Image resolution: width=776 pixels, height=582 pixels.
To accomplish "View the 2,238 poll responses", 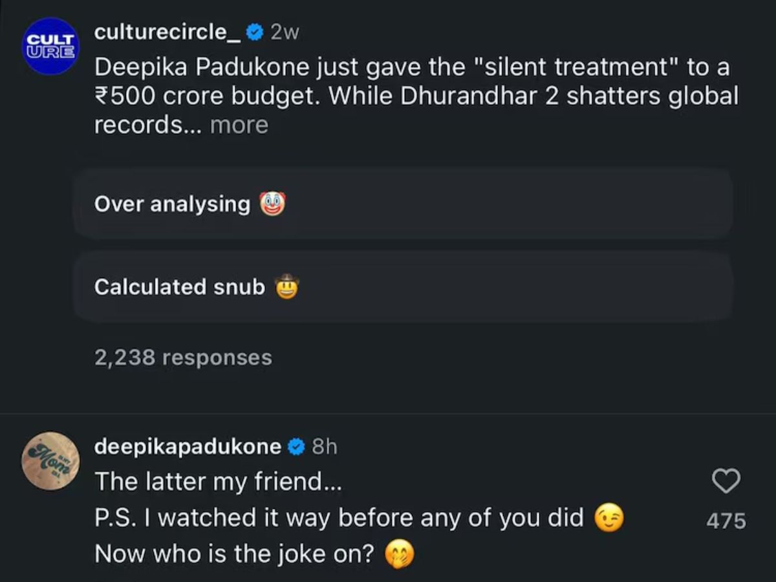I will coord(183,357).
